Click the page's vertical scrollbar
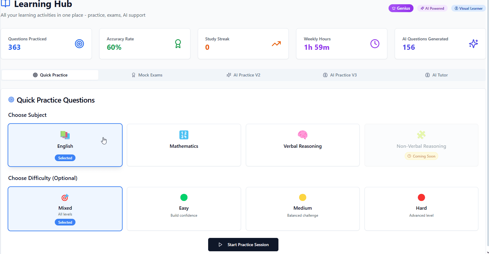 487,121
